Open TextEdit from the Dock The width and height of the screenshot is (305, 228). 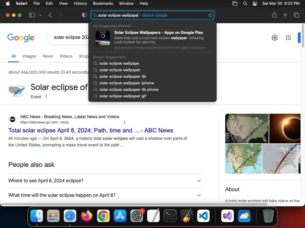tap(153, 216)
